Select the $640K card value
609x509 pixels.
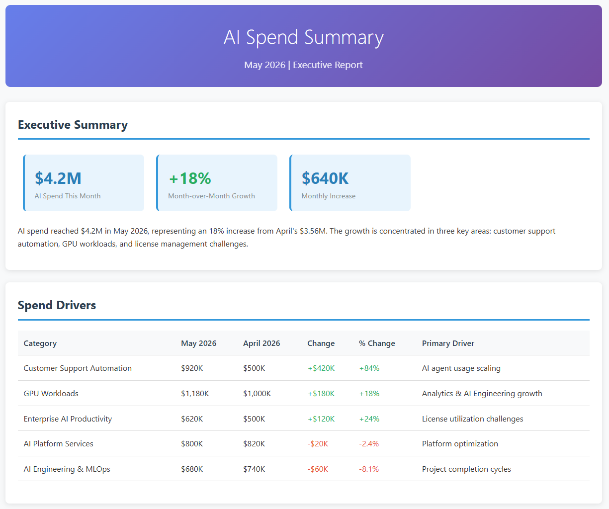click(325, 178)
